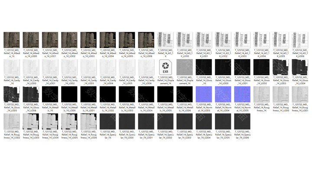The height and width of the screenshot is (175, 312).
Task: Select the AO_1K_LOD6 texture thumbnail
Action: tap(299, 40)
